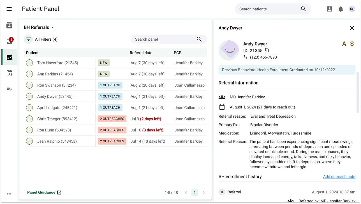Image resolution: width=361 pixels, height=204 pixels.
Task: Click the detail panel vertical scrollbar
Action: (x=358, y=92)
